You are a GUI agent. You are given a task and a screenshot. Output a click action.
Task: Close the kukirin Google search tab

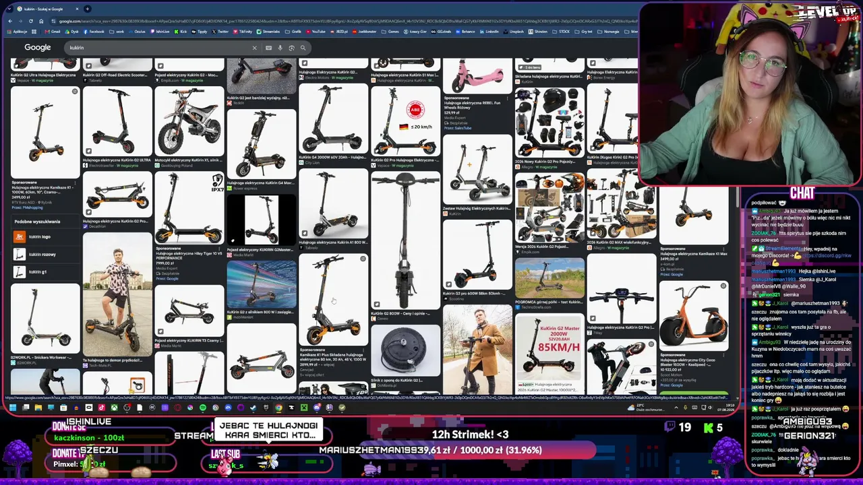point(77,9)
